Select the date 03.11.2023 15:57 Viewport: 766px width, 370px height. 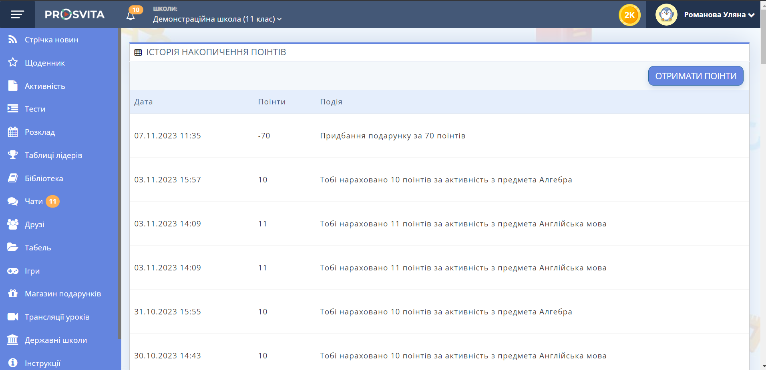pos(167,180)
